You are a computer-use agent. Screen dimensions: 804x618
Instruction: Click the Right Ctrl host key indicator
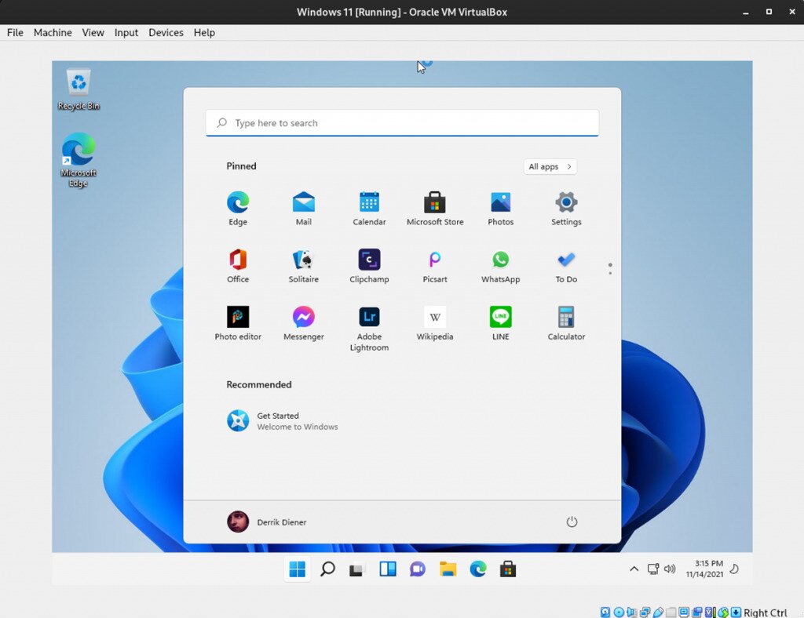[x=765, y=613]
